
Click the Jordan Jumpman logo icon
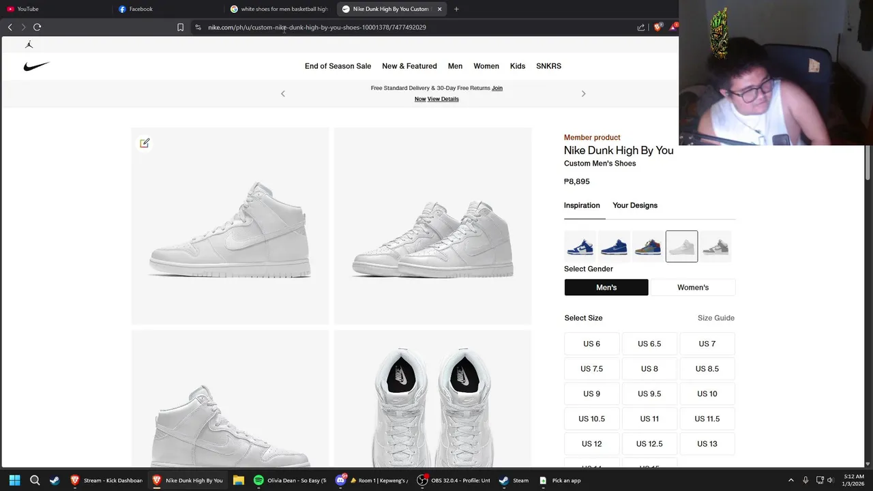[29, 44]
